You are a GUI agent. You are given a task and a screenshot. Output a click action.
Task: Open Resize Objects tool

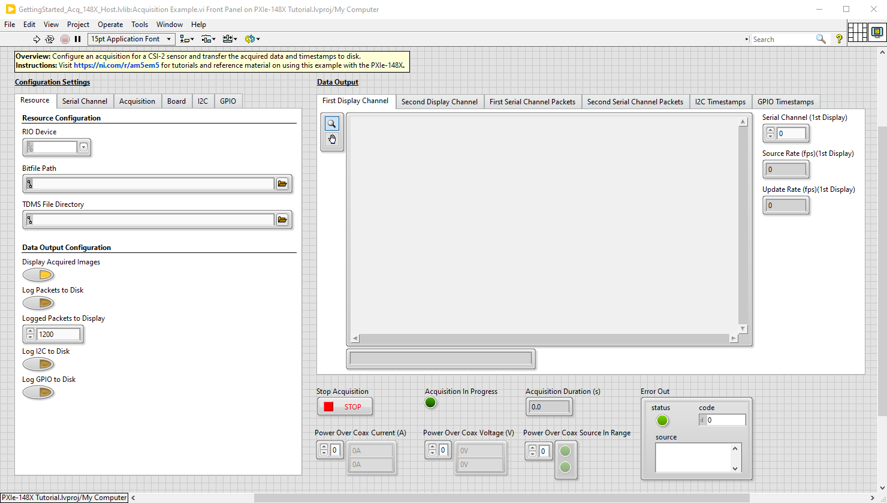coord(230,39)
